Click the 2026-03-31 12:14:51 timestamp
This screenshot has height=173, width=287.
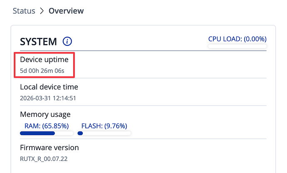(48, 98)
